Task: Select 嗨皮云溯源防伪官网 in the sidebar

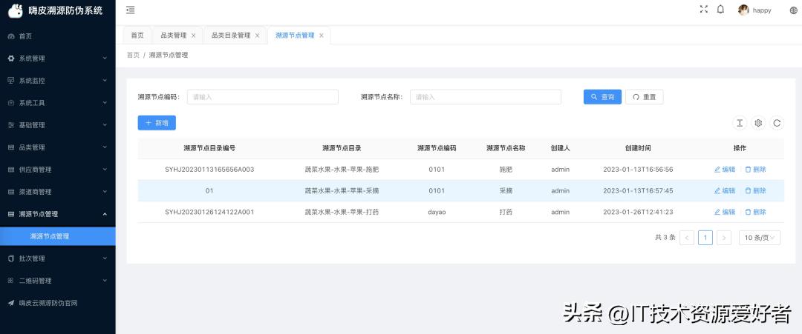Action: pos(48,303)
